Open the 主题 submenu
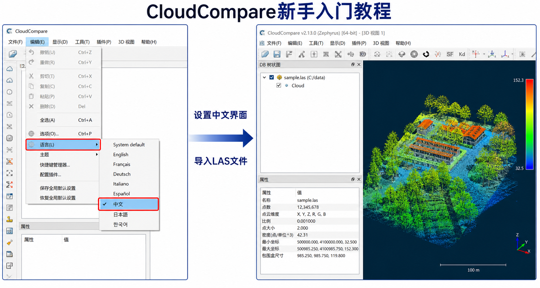The height and width of the screenshot is (288, 540). (63, 154)
